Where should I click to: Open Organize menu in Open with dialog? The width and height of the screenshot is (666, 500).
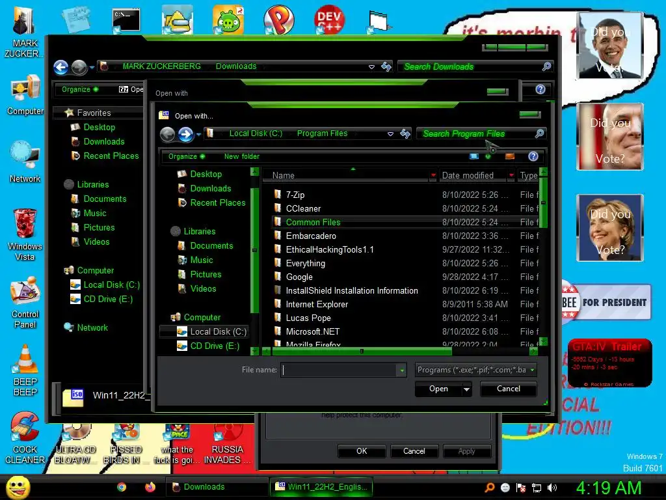click(187, 156)
